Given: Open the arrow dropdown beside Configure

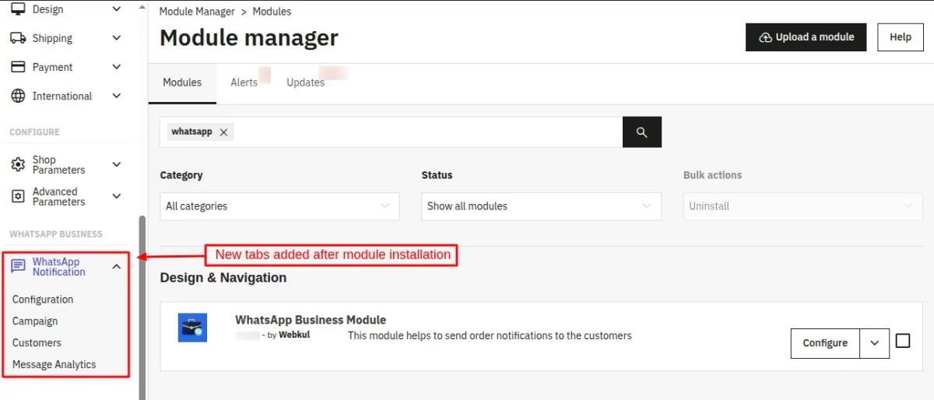Looking at the screenshot, I should tap(875, 343).
